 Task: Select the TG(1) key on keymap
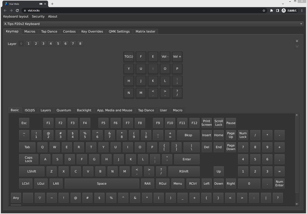[129, 57]
